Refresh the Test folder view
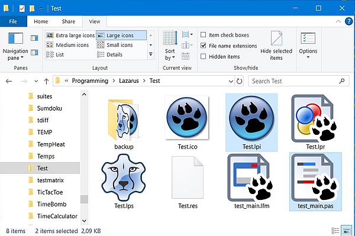Screen dimensions: 355x236 click(239, 81)
